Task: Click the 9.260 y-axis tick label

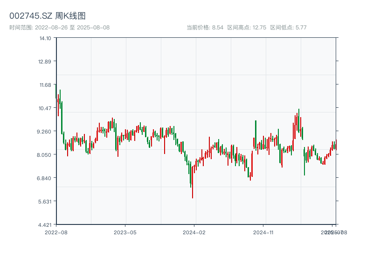Action: (45, 132)
